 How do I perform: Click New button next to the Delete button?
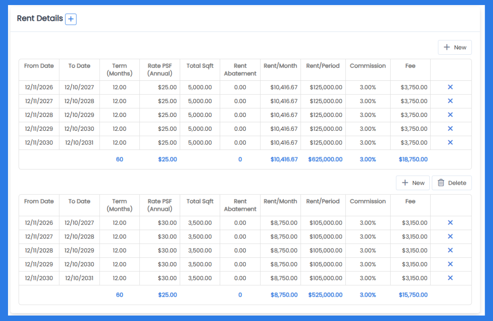point(412,183)
